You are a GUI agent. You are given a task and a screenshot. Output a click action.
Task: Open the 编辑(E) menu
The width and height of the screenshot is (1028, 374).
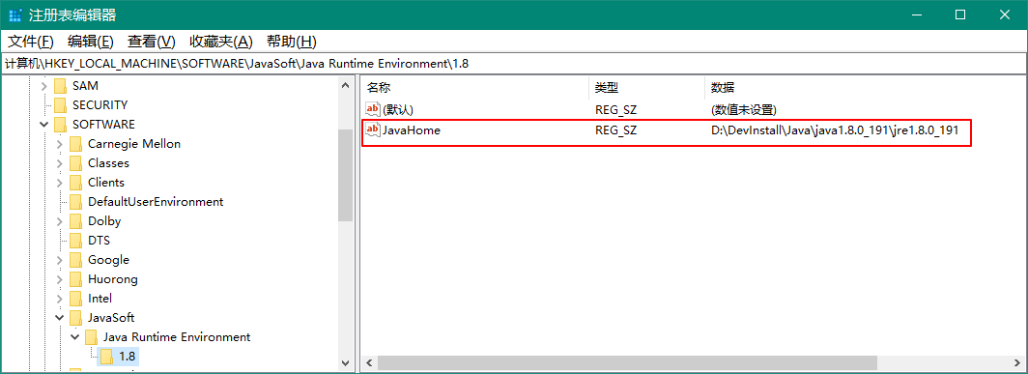91,42
